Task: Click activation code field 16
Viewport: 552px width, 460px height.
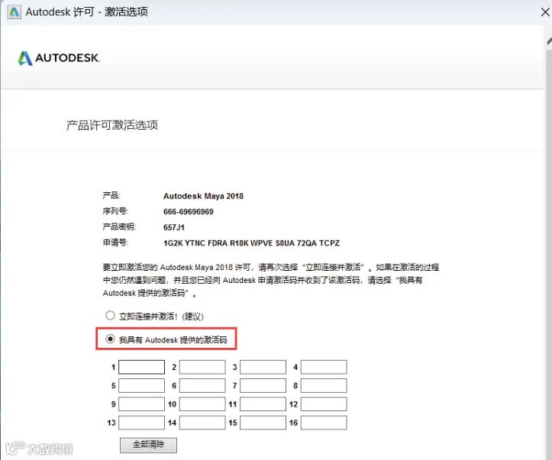Action: 324,423
